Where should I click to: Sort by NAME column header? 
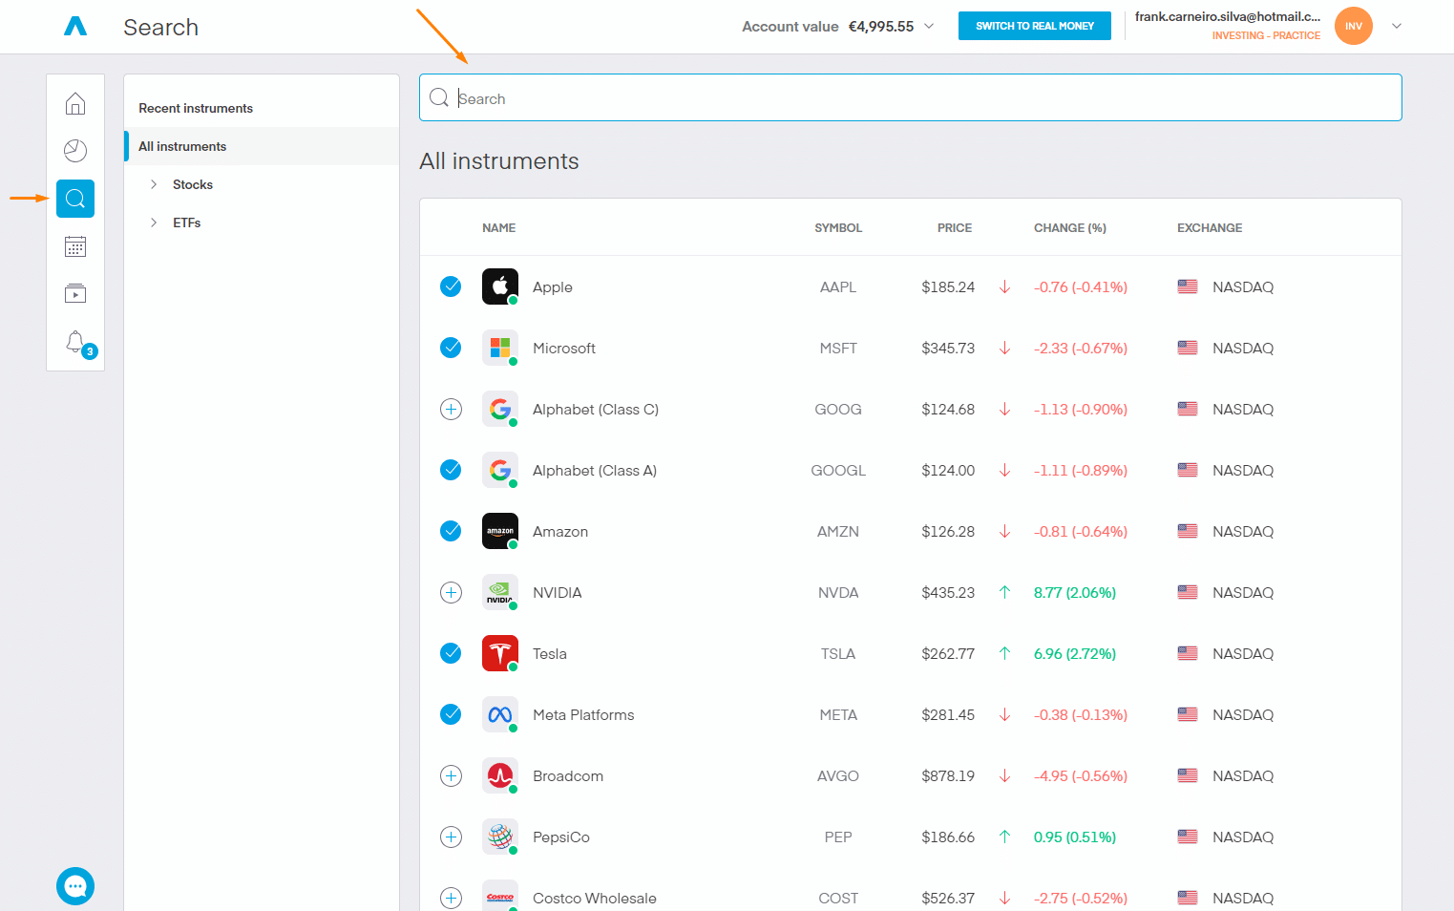pos(498,228)
